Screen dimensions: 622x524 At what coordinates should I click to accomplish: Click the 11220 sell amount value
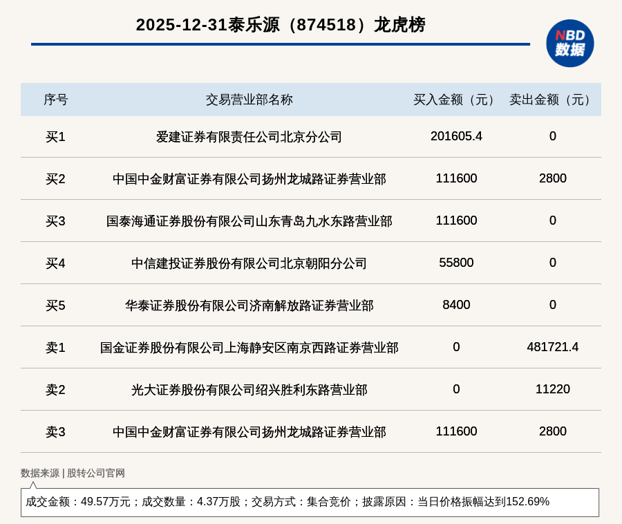[552, 389]
